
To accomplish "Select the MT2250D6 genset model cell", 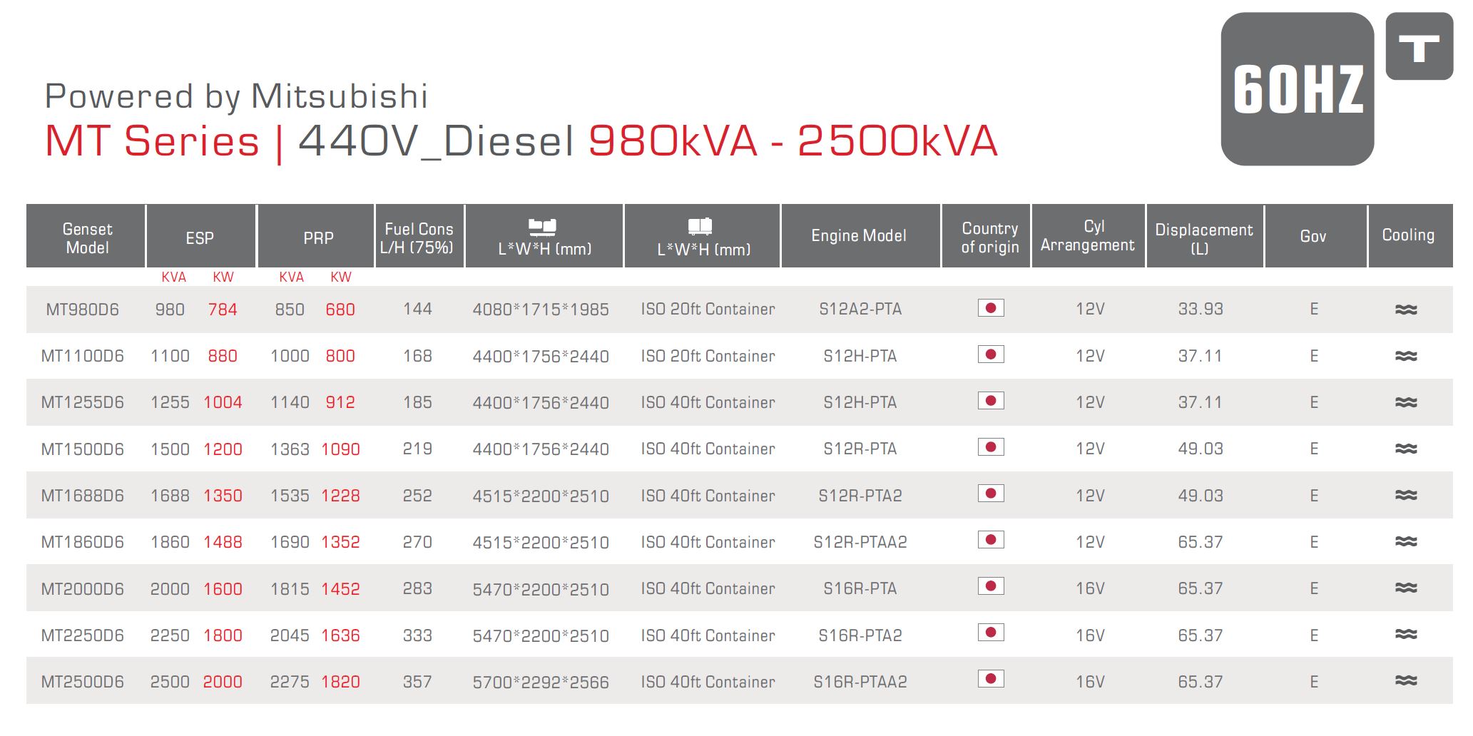I will [x=83, y=635].
